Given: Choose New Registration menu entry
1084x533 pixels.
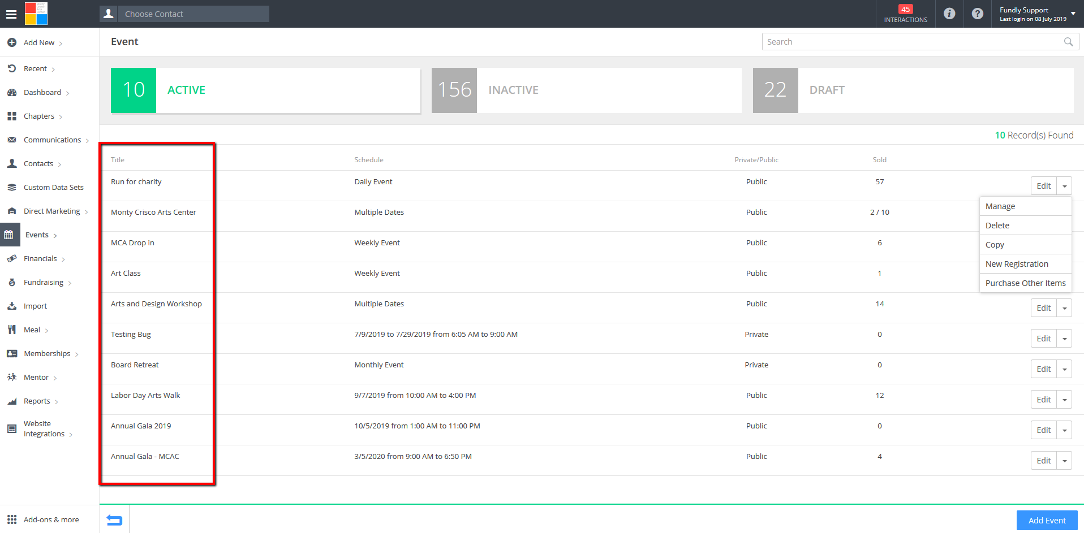Looking at the screenshot, I should pos(1025,264).
